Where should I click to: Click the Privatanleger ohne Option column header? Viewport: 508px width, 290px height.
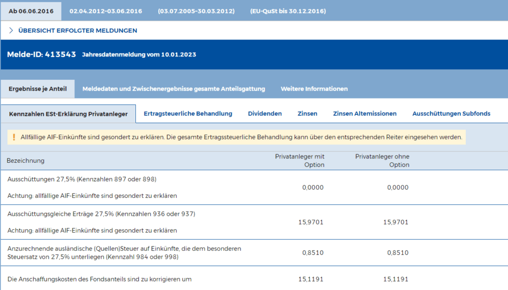click(382, 161)
